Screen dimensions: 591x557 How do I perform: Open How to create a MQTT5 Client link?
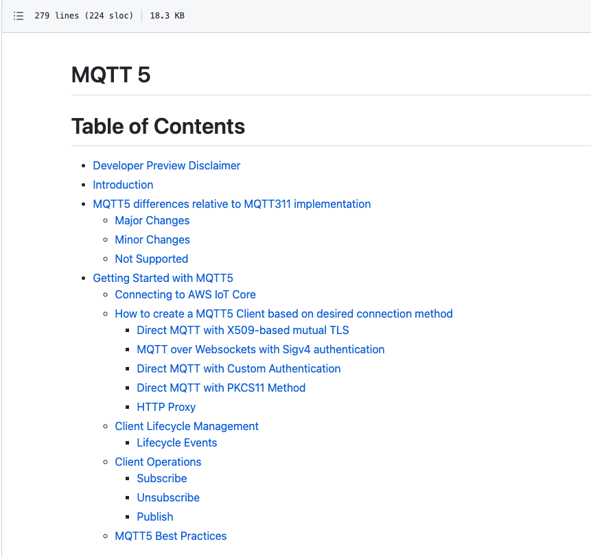pyautogui.click(x=283, y=314)
